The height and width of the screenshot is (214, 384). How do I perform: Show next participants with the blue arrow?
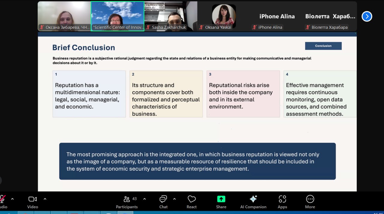click(367, 16)
